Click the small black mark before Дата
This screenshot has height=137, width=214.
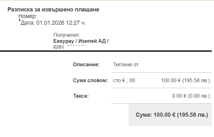(x=19, y=20)
